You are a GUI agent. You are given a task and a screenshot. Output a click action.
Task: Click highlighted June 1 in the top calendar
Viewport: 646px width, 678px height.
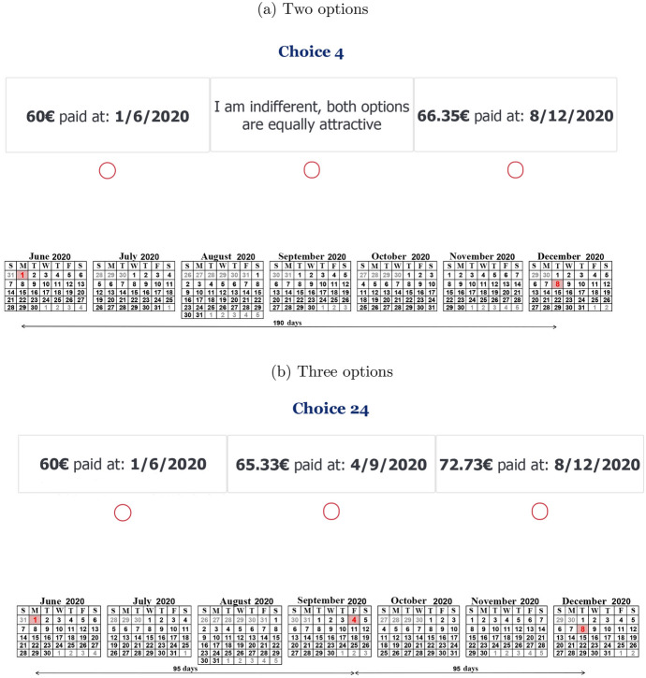22,275
